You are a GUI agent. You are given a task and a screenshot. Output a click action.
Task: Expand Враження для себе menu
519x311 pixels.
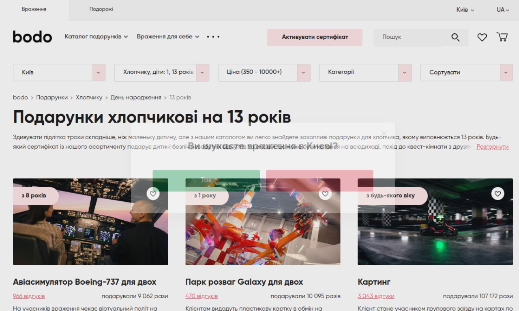coord(168,36)
